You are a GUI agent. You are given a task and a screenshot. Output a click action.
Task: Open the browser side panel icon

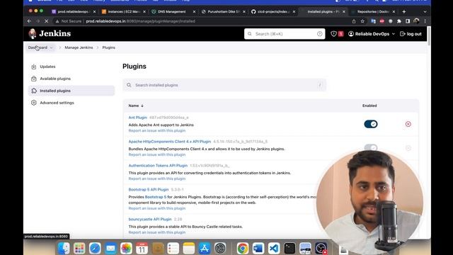(408, 21)
